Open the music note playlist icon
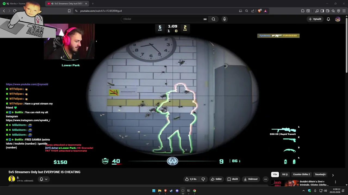Screen dimensions: 348x195 point(317,11)
